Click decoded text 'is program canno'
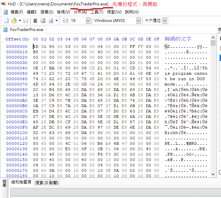Screen dimensions: 221x198 point(186,73)
